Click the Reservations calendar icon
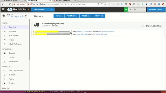This screenshot has height=93, width=166. click(4, 61)
